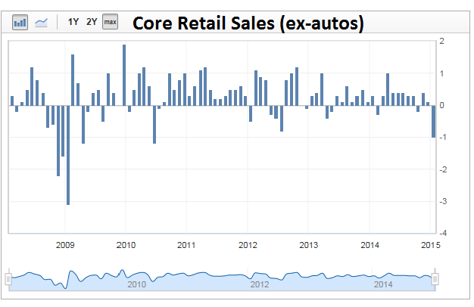Click the Core Retail Sales title
Viewport: 474px width, 307px height.
[248, 23]
